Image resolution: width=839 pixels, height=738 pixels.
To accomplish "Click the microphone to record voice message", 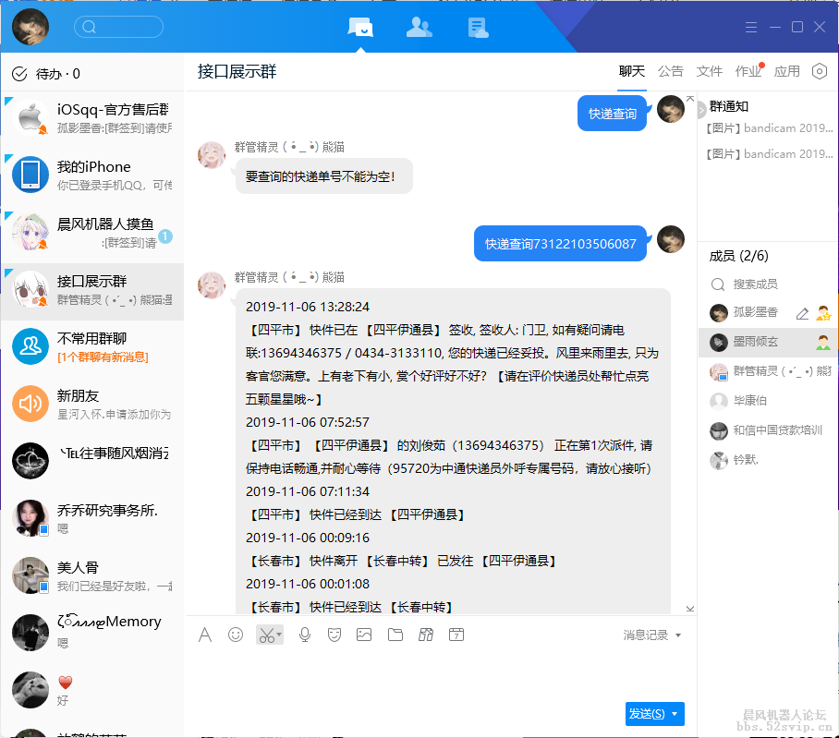I will click(304, 635).
